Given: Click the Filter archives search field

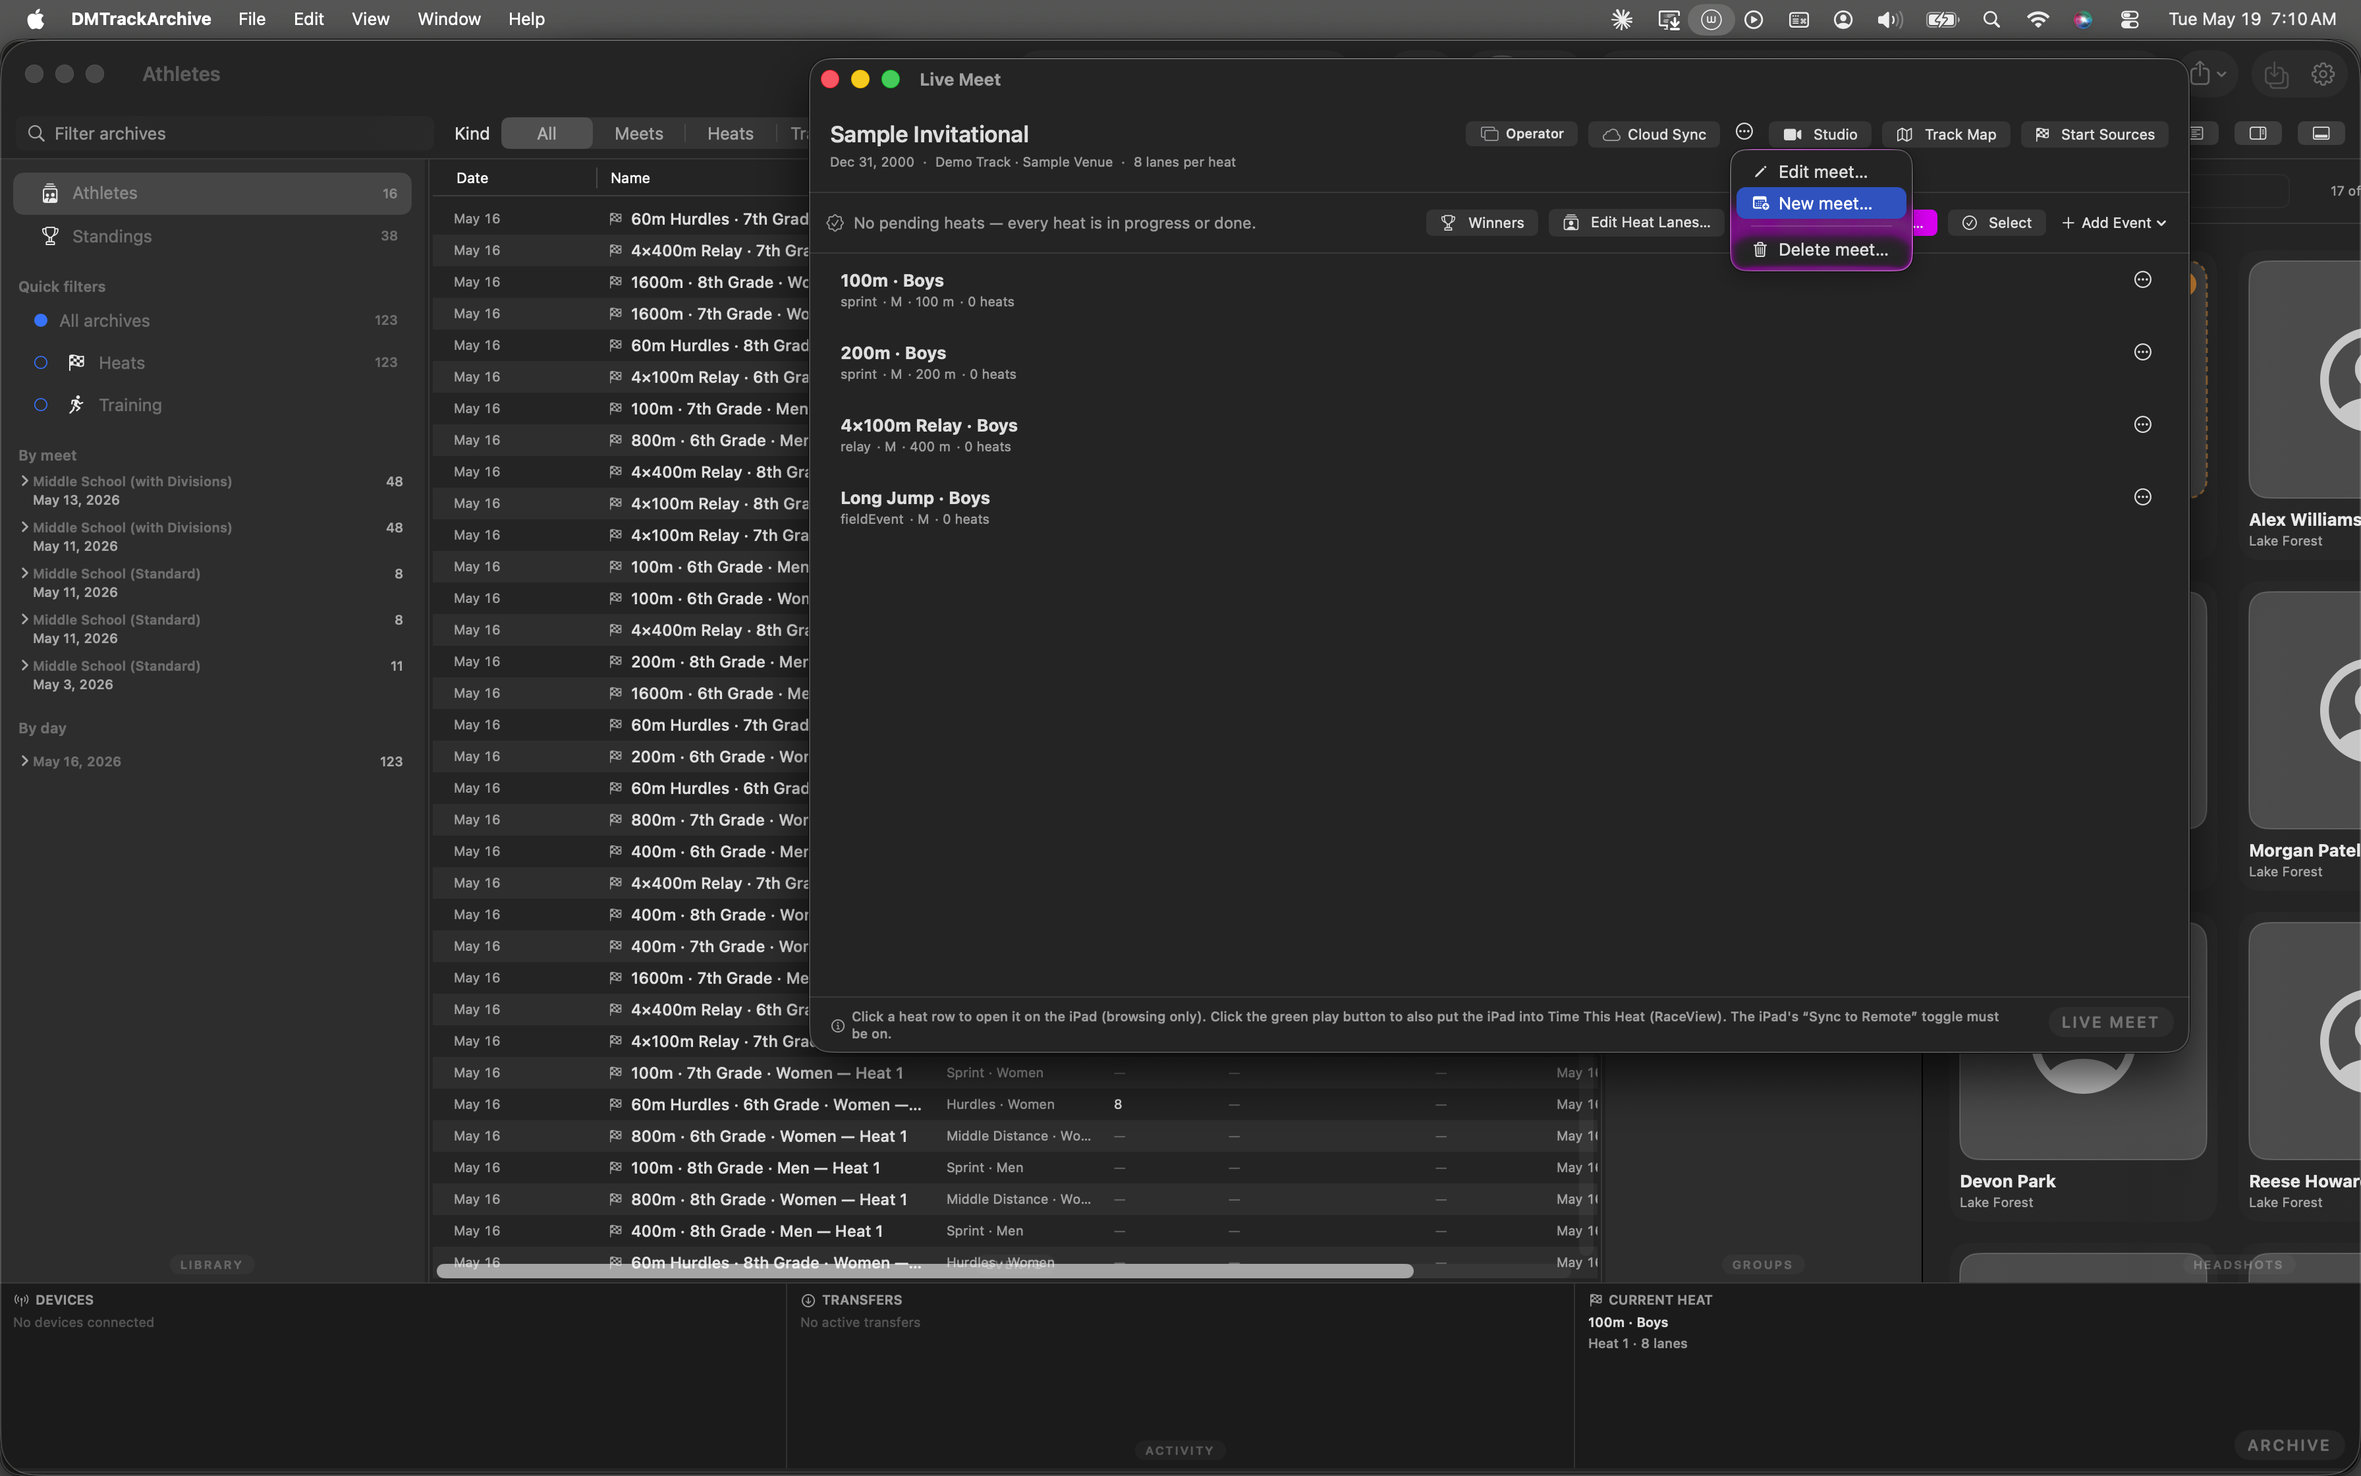Looking at the screenshot, I should tap(225, 134).
